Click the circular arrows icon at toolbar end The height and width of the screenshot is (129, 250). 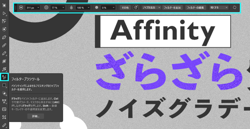235,7
